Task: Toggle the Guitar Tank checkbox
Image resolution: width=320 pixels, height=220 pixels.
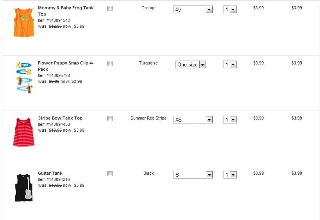Action: tap(110, 173)
